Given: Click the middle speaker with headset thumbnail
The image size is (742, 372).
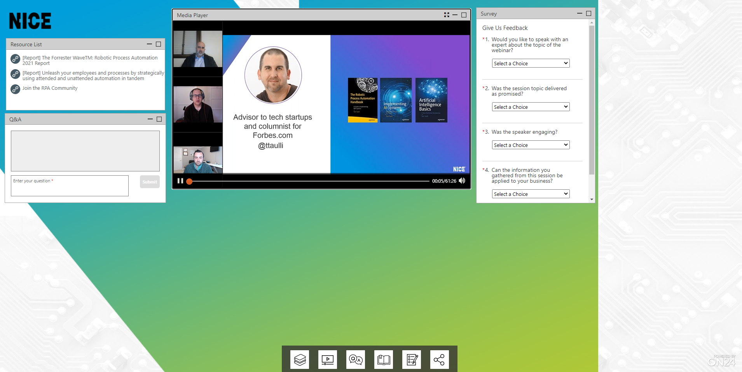Looking at the screenshot, I should coord(198,105).
